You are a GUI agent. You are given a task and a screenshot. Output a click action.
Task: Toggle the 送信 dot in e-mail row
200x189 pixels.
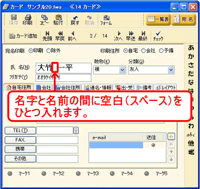pos(153,145)
